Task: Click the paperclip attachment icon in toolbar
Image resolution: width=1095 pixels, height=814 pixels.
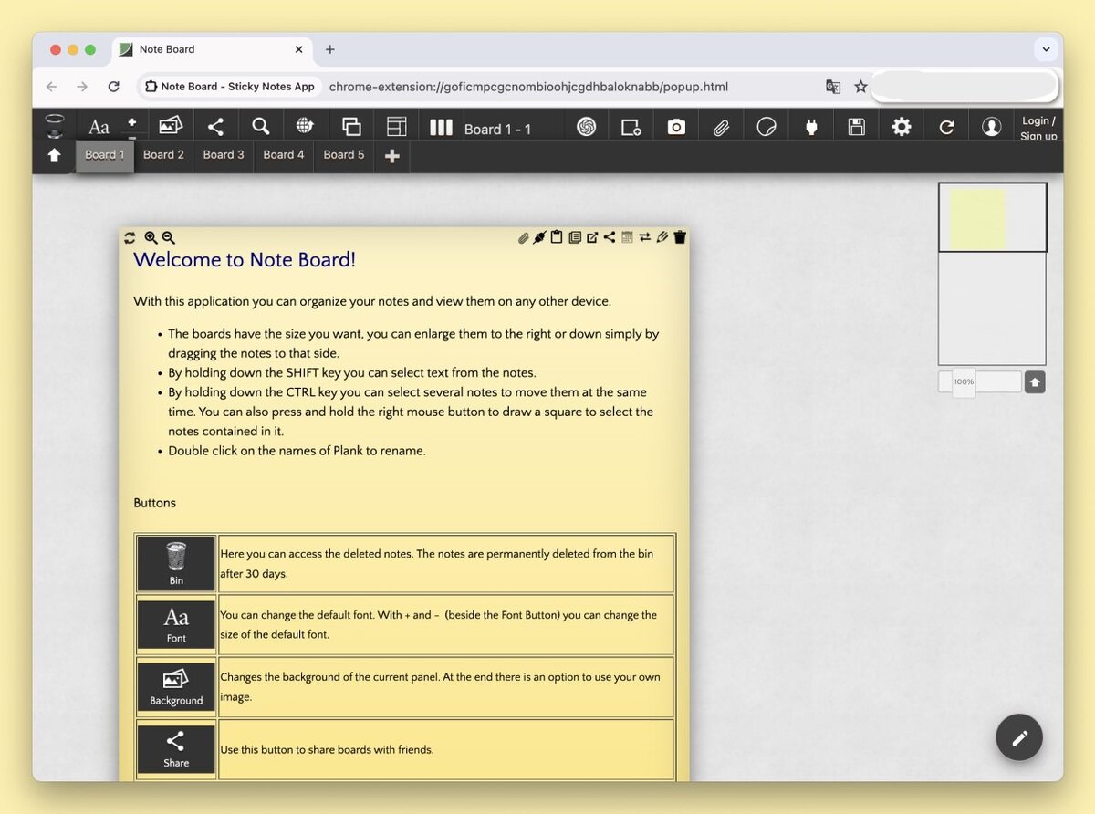Action: point(721,127)
